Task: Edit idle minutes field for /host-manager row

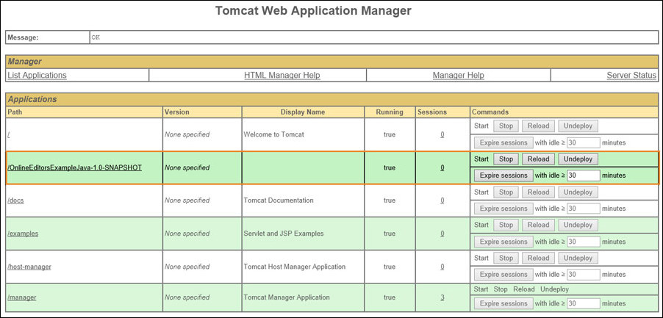Action: tap(584, 275)
